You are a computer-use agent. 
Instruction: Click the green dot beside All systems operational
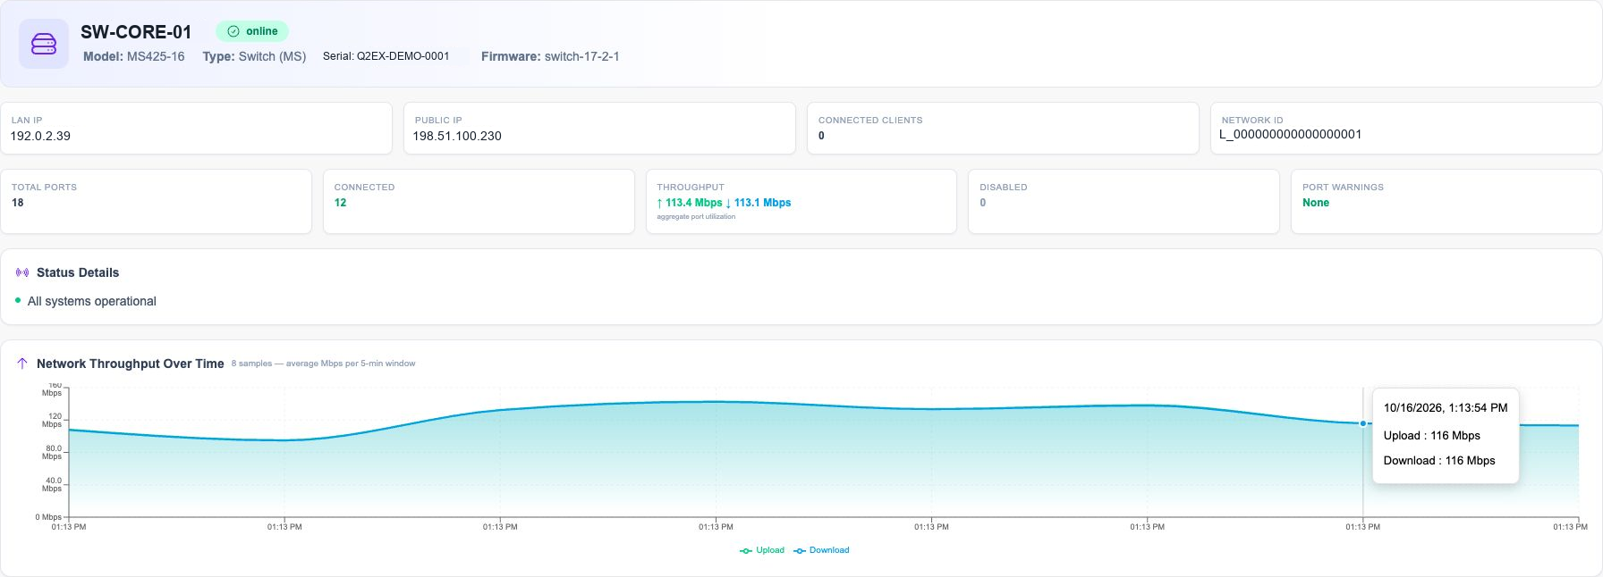18,300
